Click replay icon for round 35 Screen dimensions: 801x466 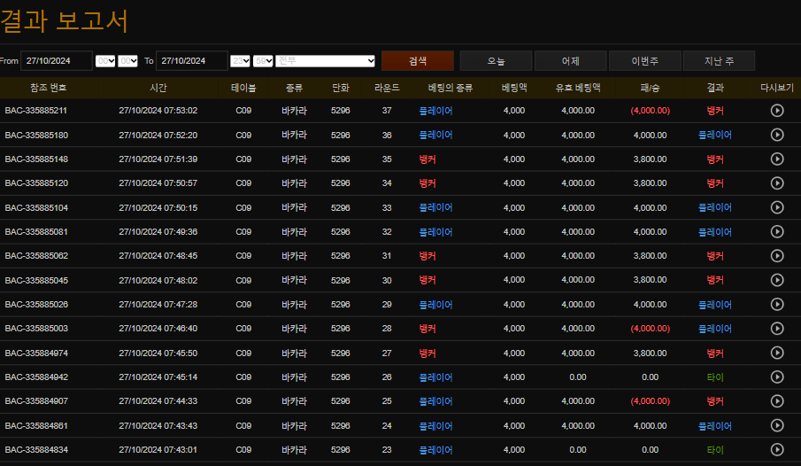pyautogui.click(x=777, y=159)
